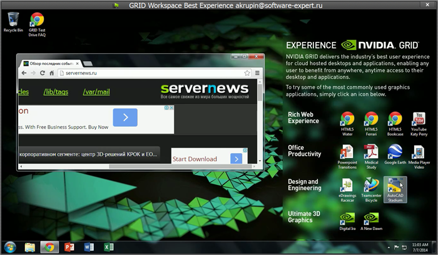Launch the HTML5 Bookcase demo icon
The width and height of the screenshot is (438, 255).
[395, 124]
